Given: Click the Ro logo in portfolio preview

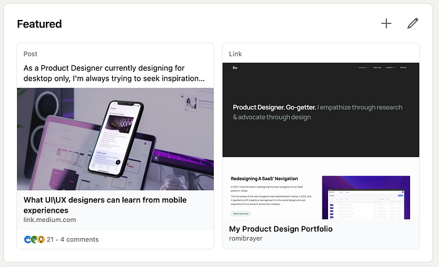Looking at the screenshot, I should pyautogui.click(x=235, y=68).
